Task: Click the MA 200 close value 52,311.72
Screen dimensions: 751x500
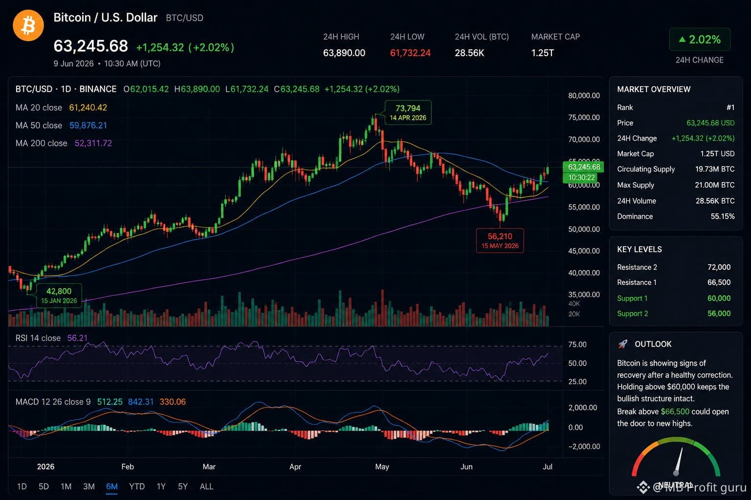Action: (93, 143)
